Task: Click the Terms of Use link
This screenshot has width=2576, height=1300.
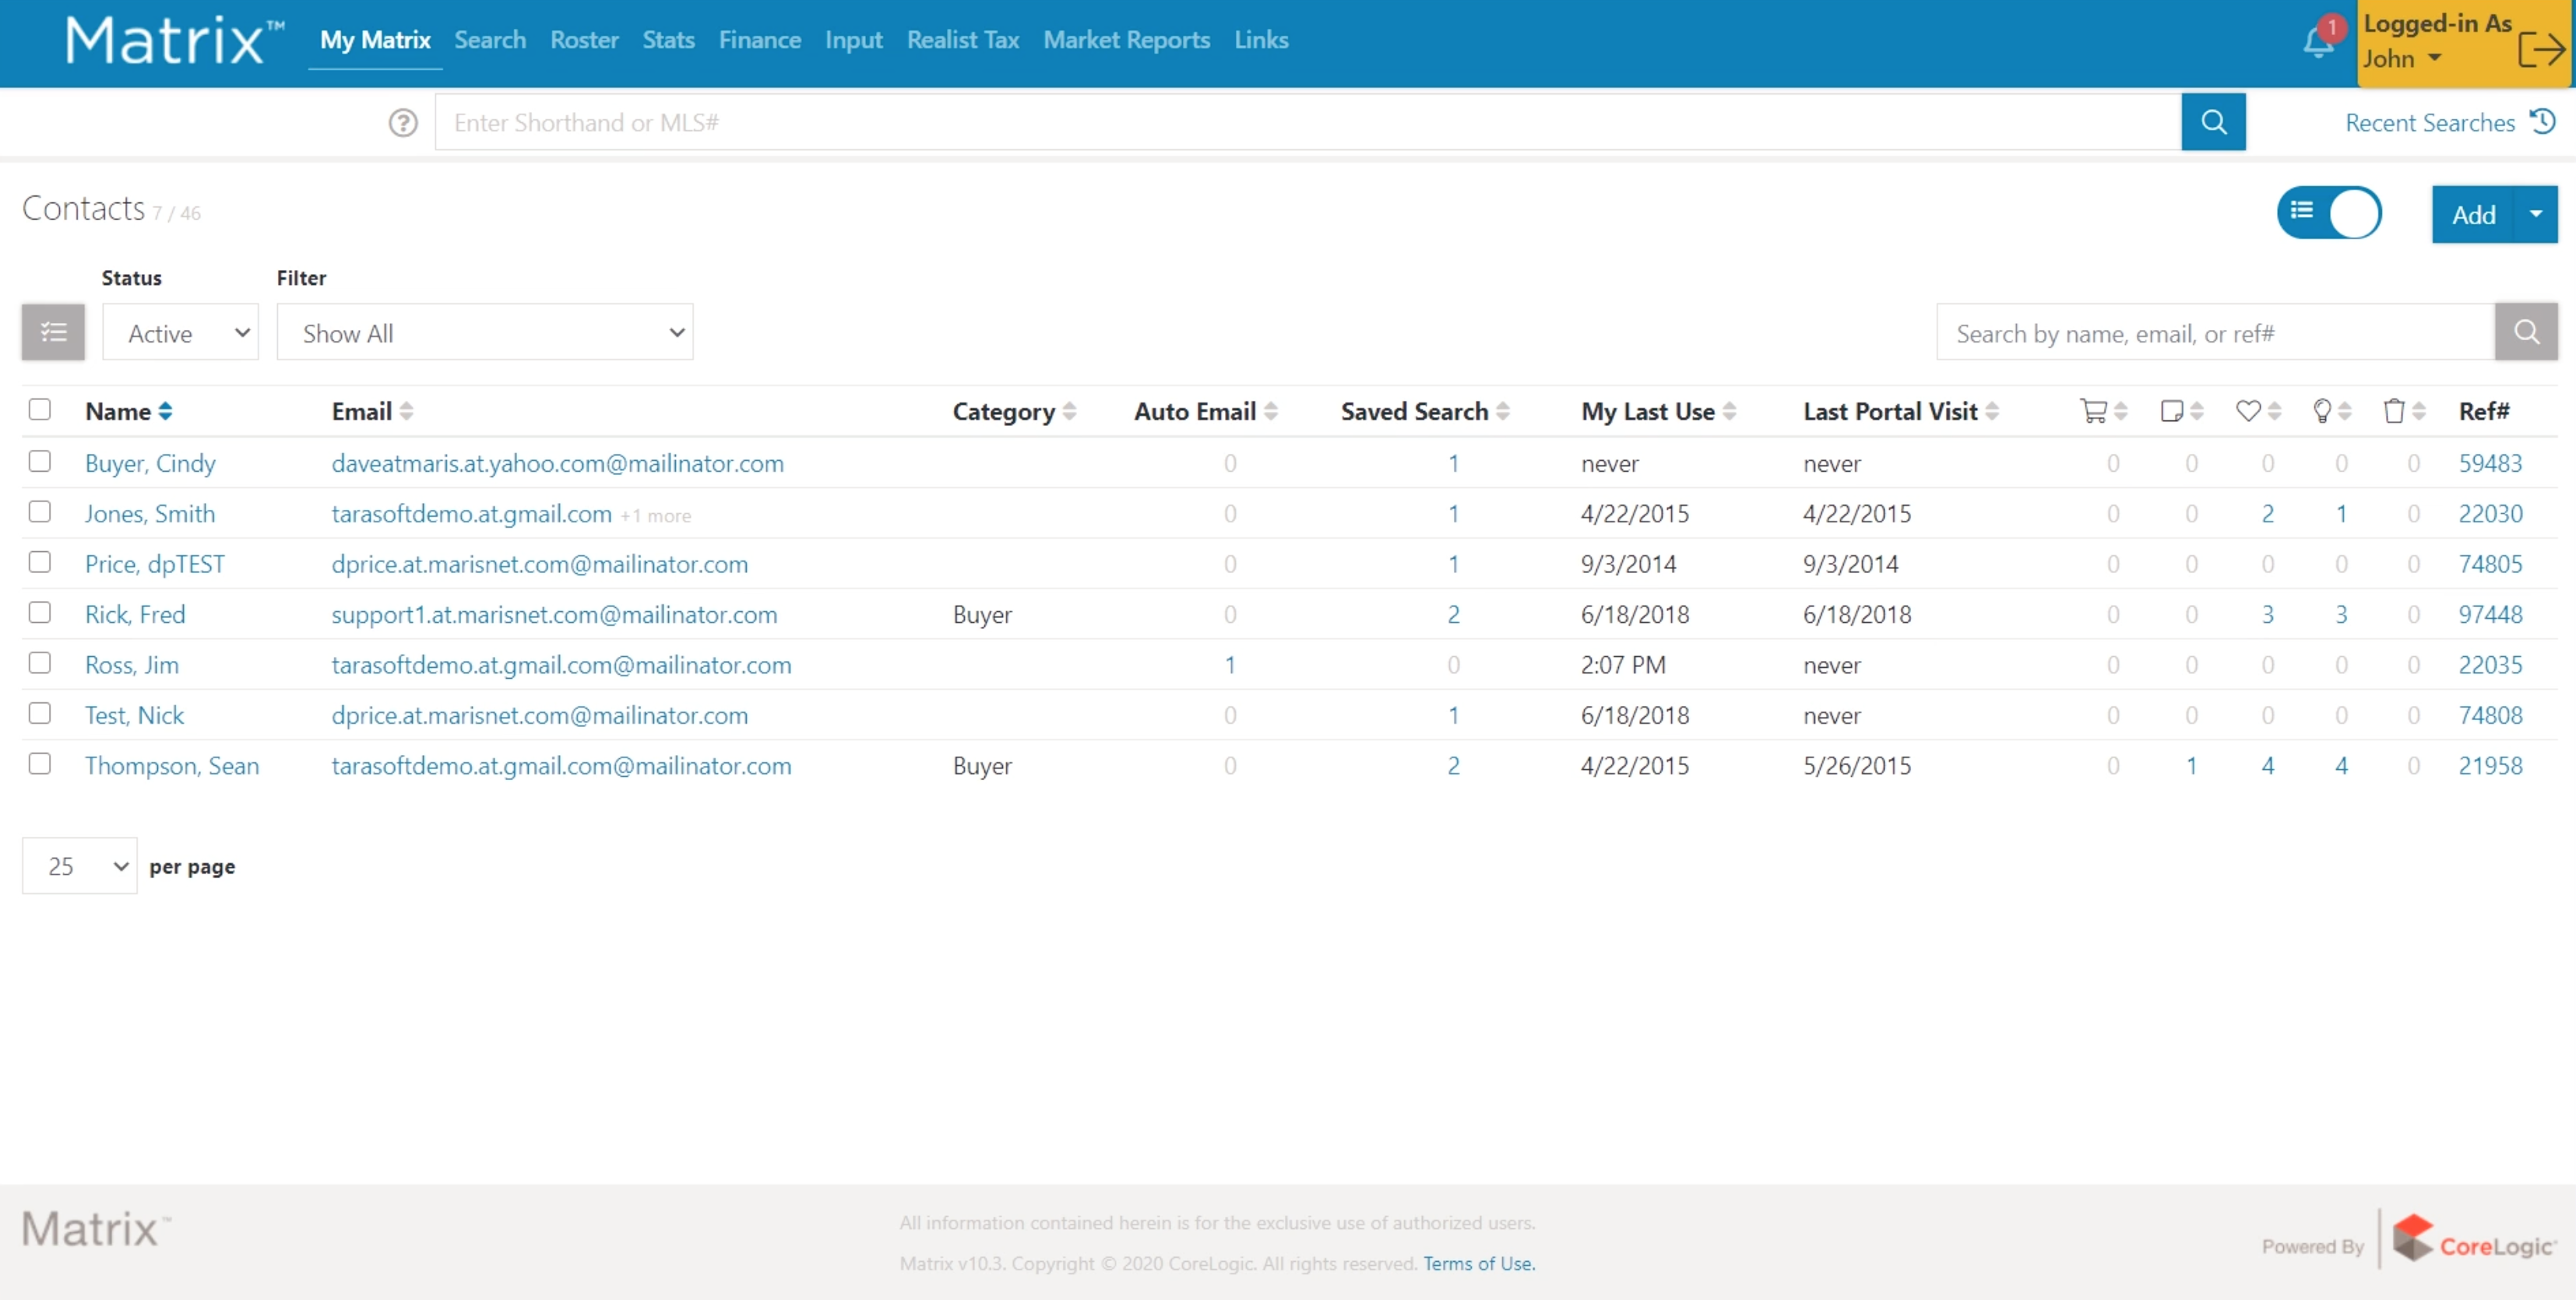Action: coord(1479,1263)
